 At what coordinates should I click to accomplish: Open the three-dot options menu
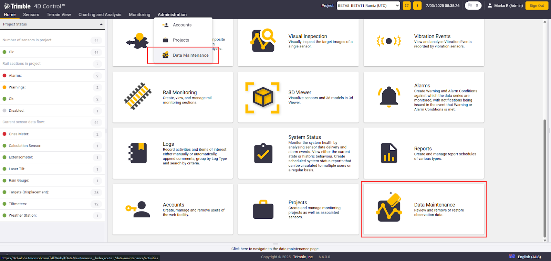417,6
